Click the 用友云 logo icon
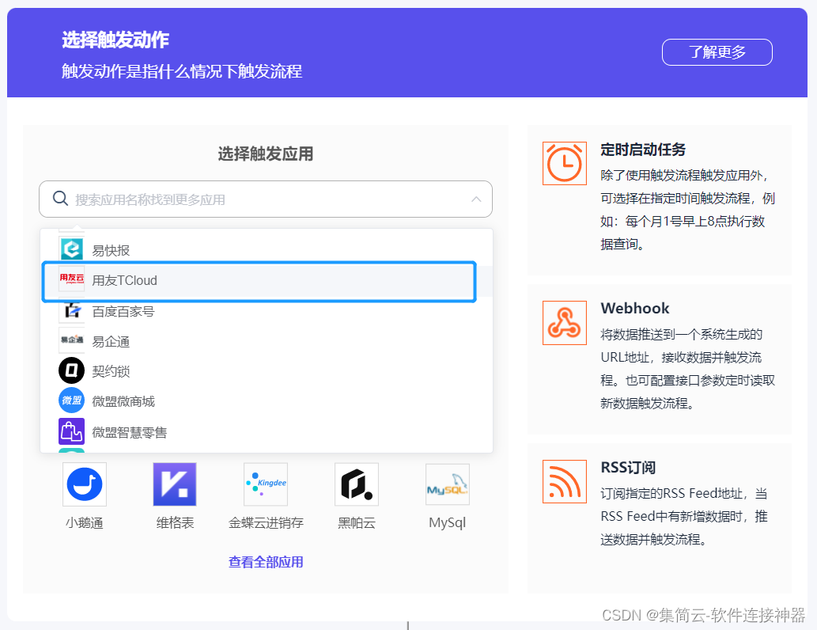Image resolution: width=817 pixels, height=630 pixels. click(x=71, y=279)
